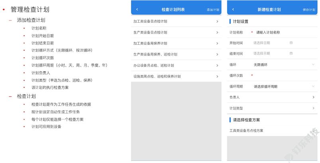This screenshot has width=320, height=163.
Task: Click chevron next to 生产类设备周保养、巡检计划
Action: coord(217,54)
